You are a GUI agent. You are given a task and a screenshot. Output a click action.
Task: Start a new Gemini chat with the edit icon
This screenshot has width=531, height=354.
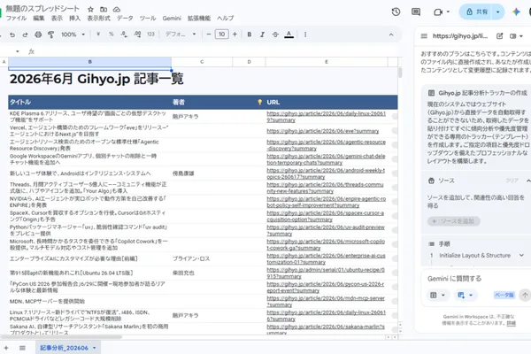click(499, 36)
